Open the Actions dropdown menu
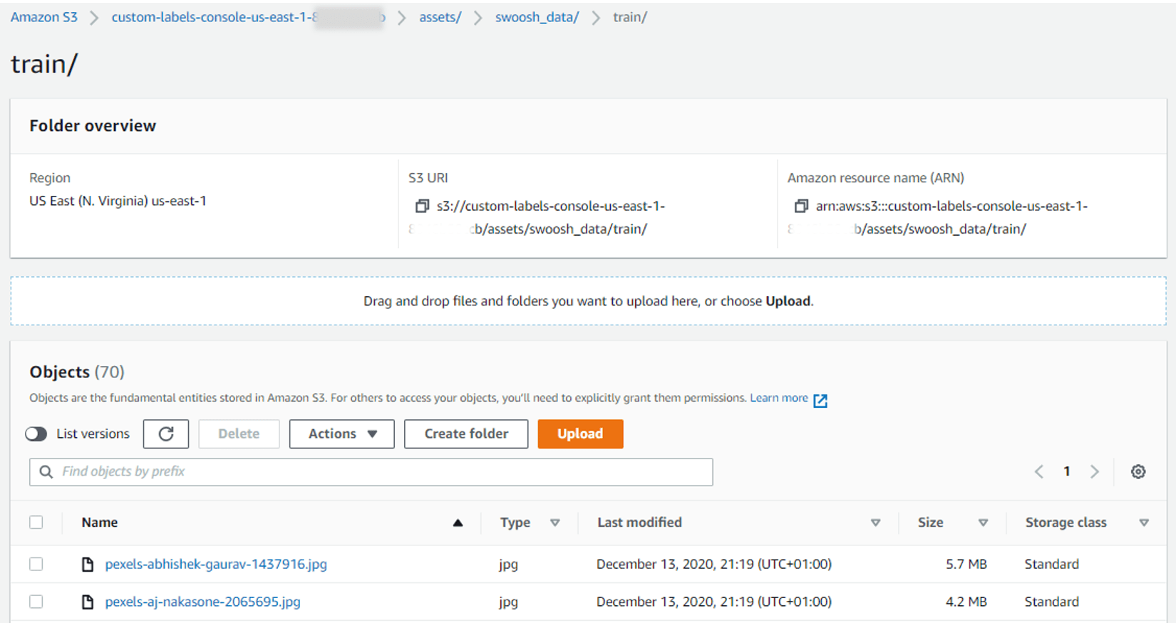 [342, 434]
